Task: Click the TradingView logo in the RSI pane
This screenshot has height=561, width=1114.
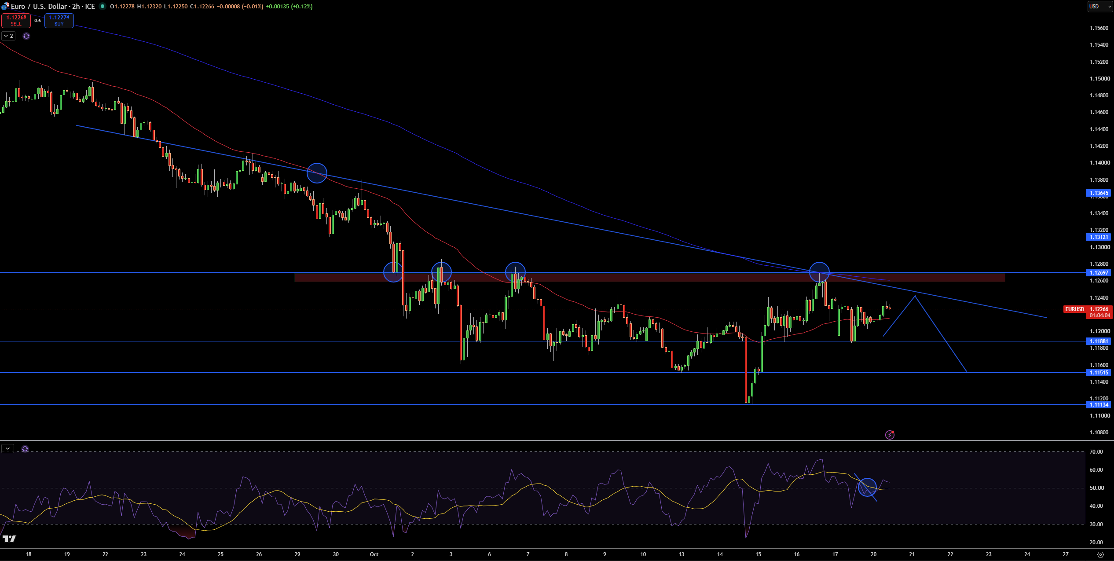Action: (x=9, y=539)
